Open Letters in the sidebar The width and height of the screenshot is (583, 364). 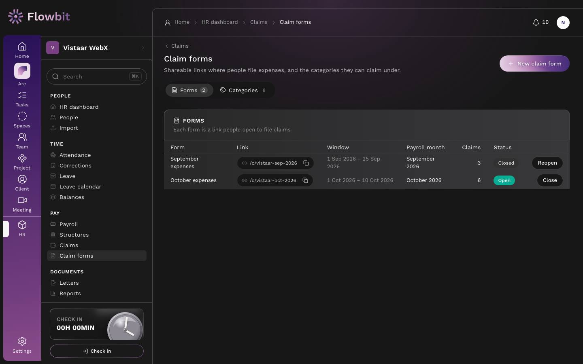(x=96, y=283)
